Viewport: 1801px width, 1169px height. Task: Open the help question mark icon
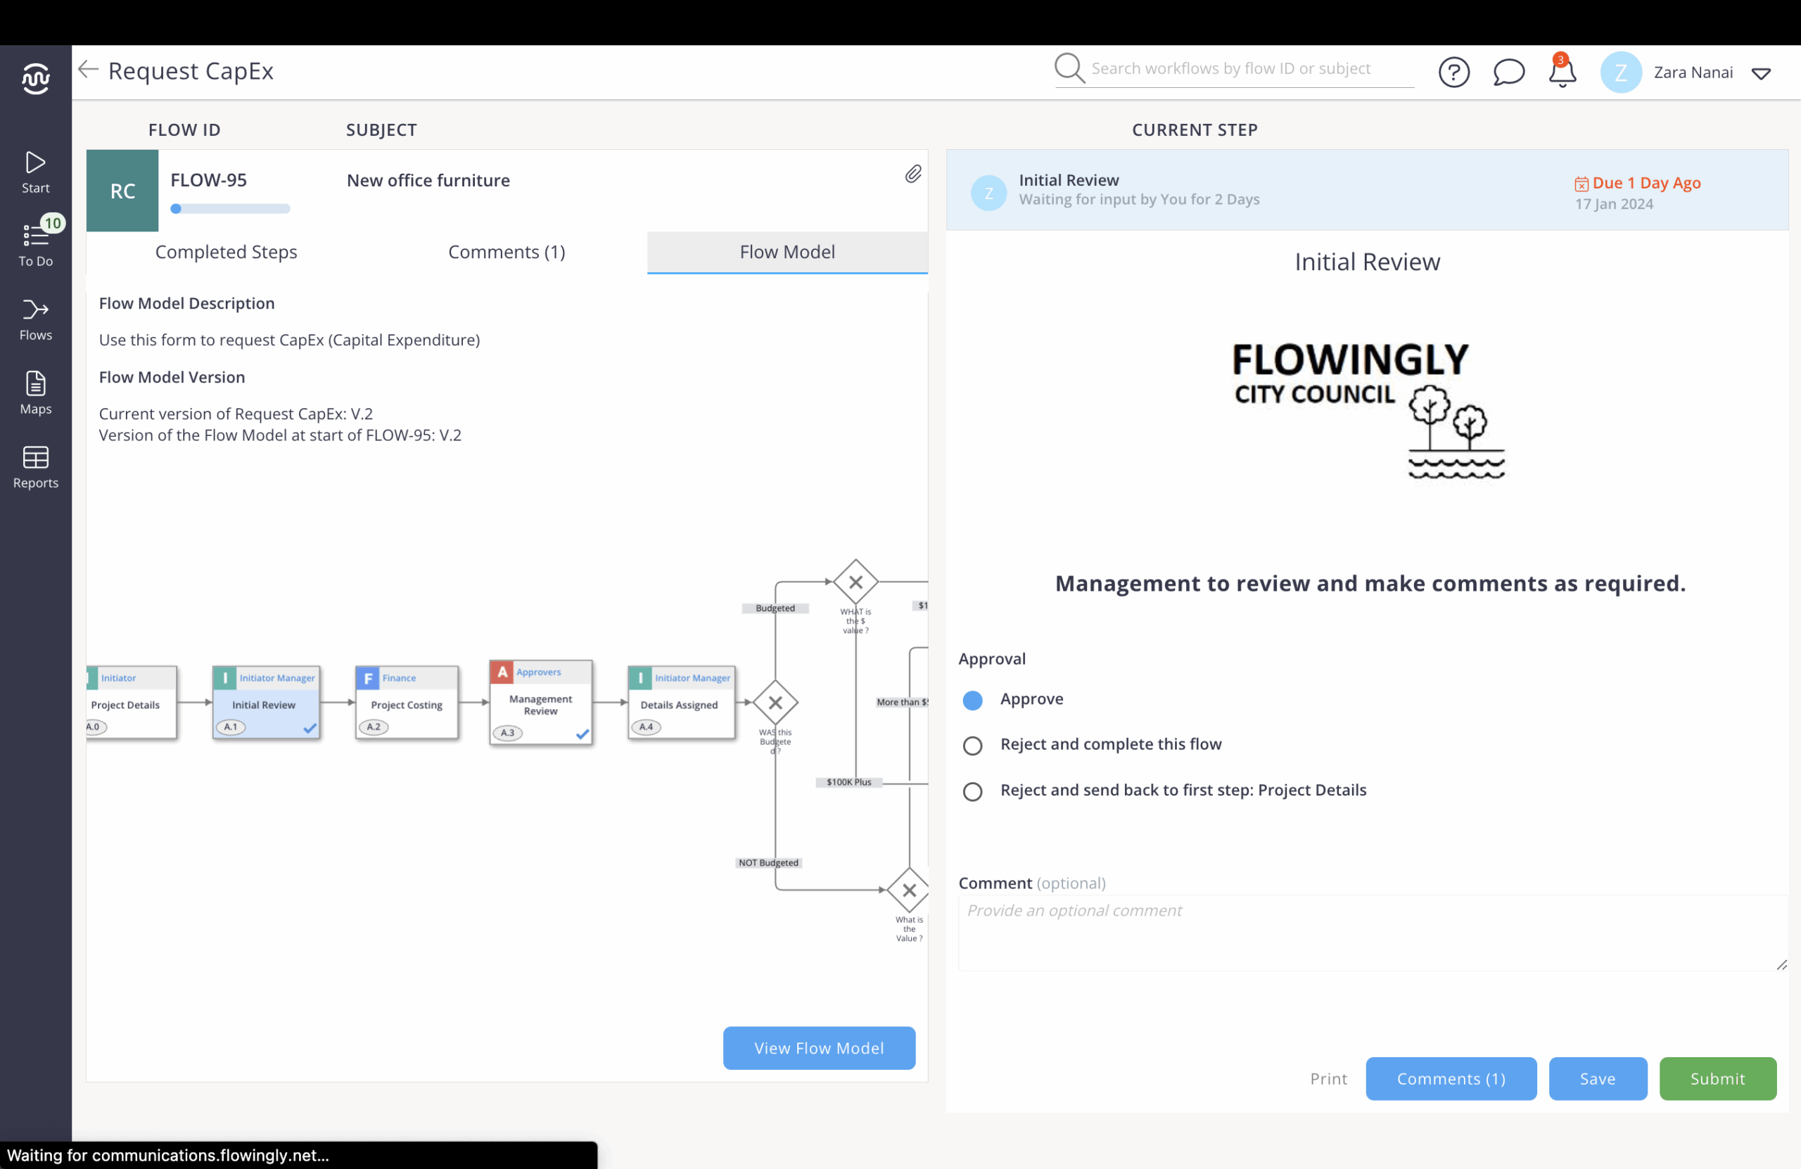(x=1453, y=72)
